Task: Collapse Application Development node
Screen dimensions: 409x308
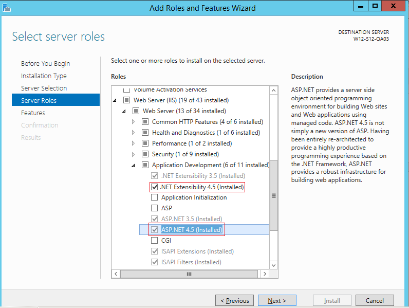Action: click(x=133, y=166)
